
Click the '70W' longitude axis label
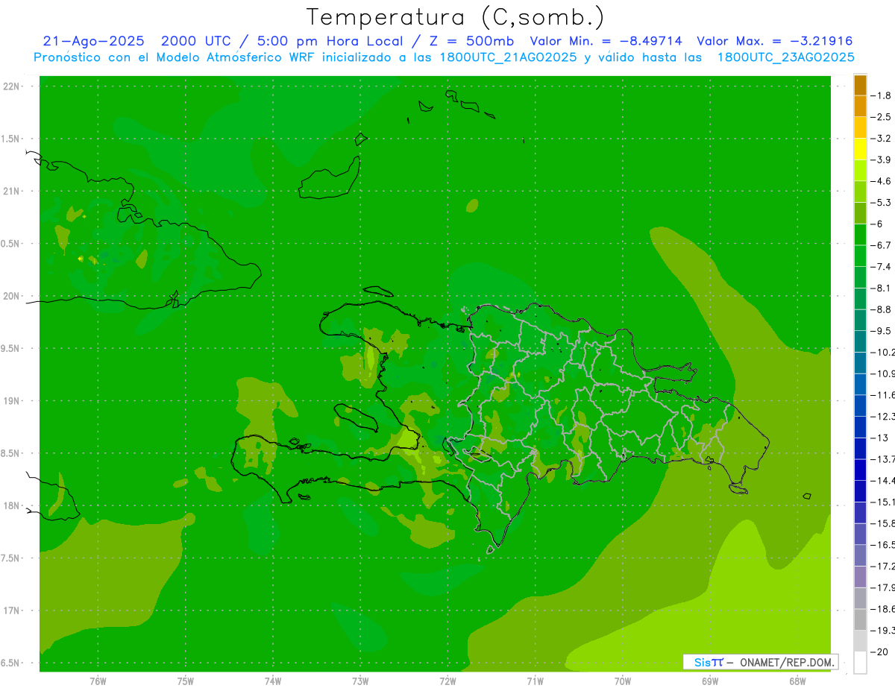[623, 681]
